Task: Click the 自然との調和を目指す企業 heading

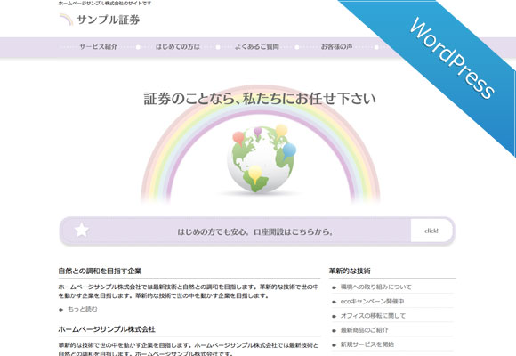Action: click(x=100, y=271)
